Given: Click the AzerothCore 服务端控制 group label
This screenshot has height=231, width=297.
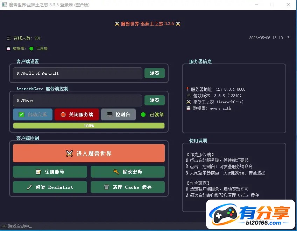Looking at the screenshot, I should 42,89.
